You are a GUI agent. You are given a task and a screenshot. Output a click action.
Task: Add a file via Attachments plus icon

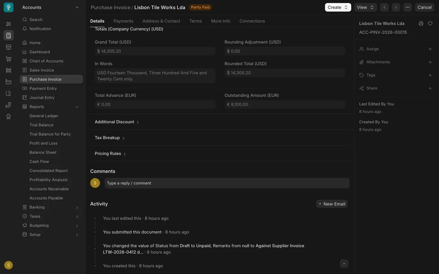430,62
